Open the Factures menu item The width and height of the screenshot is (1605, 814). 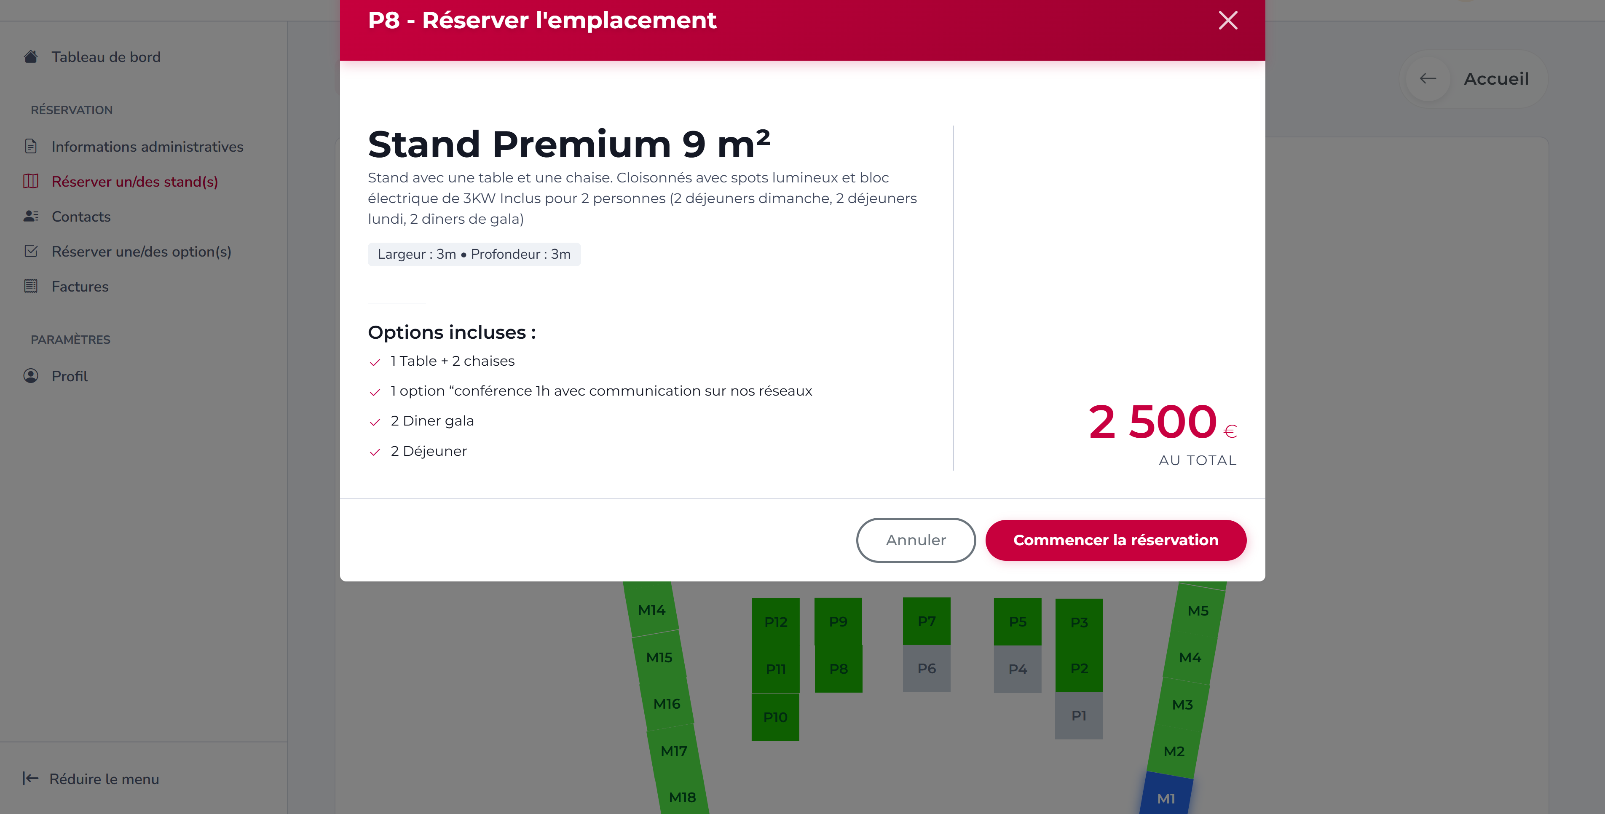point(80,287)
